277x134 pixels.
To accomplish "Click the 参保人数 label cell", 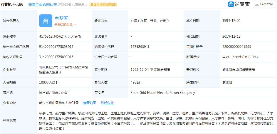I will click(110, 82).
